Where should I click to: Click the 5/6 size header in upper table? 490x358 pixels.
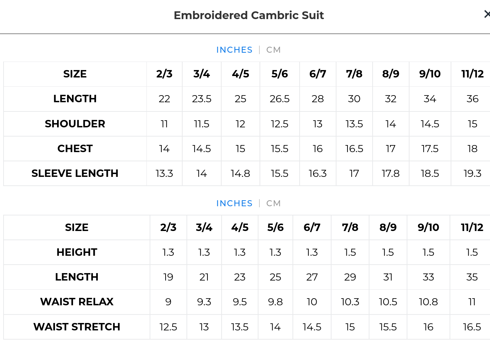click(279, 74)
